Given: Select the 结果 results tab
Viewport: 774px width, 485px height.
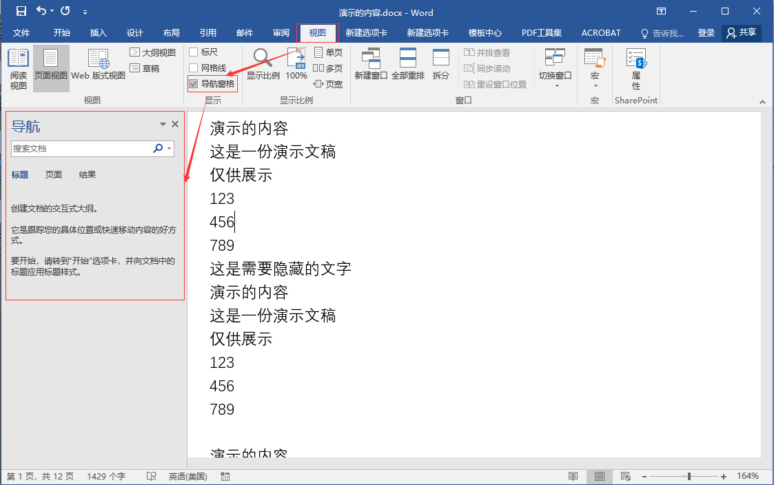Looking at the screenshot, I should (x=88, y=175).
